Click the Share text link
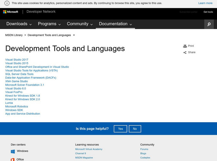Image resolution: width=217 pixels, height=161 pixels. (x=192, y=52)
